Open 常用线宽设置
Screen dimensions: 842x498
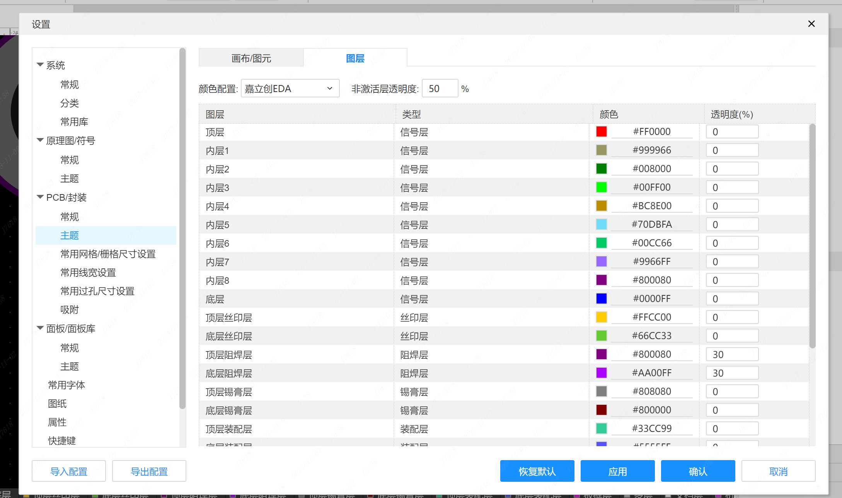pos(88,272)
